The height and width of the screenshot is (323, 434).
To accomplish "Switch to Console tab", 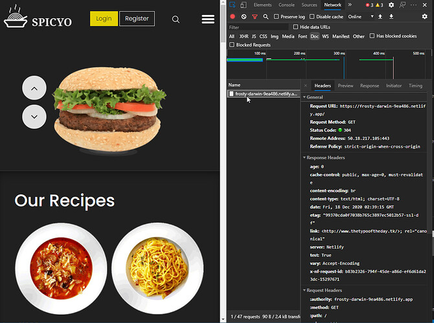I will point(286,5).
